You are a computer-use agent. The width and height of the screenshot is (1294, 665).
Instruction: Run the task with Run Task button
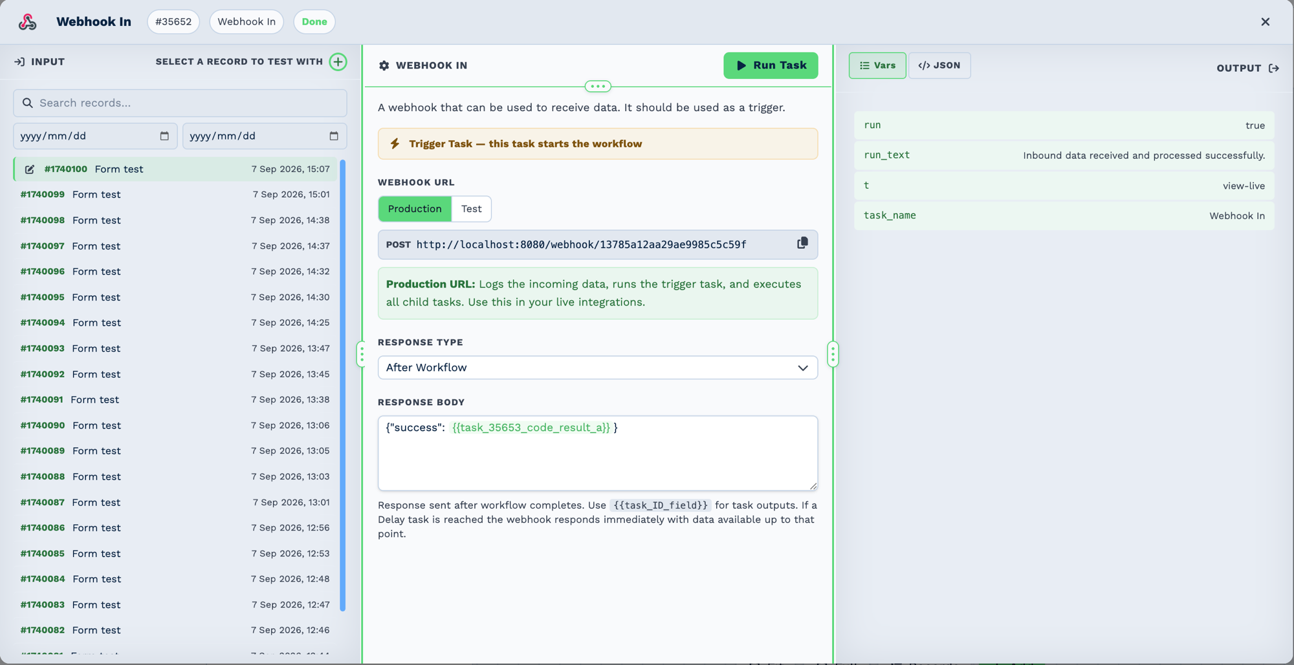[x=771, y=65]
